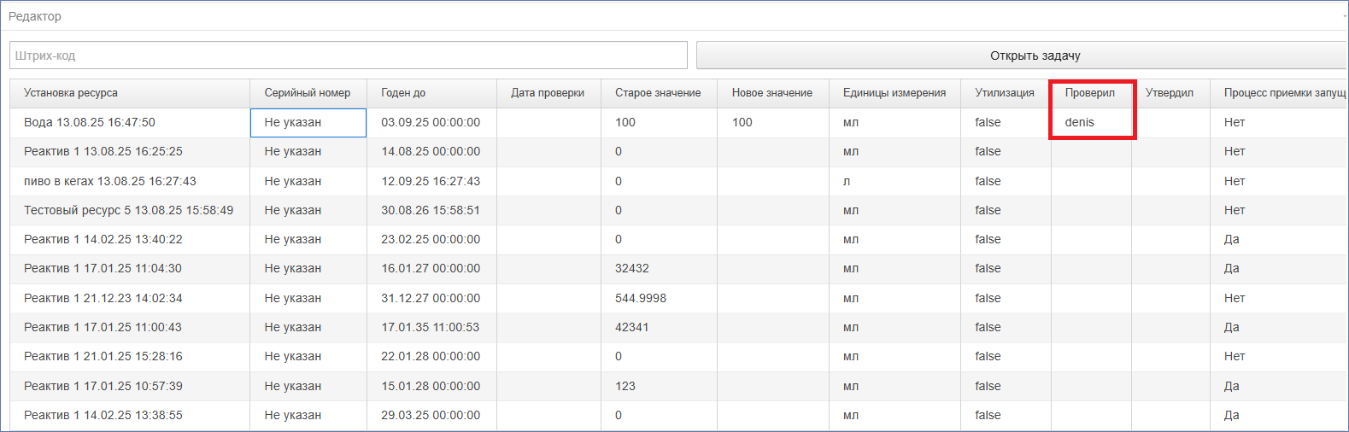Click old value 123 cell
Viewport: 1349px width, 432px height.
[x=659, y=386]
